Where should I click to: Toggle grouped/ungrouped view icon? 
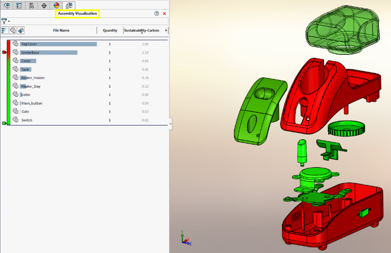click(21, 30)
